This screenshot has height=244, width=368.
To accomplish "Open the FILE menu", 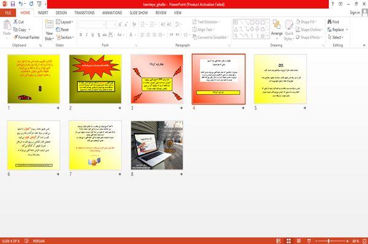I will coord(8,13).
